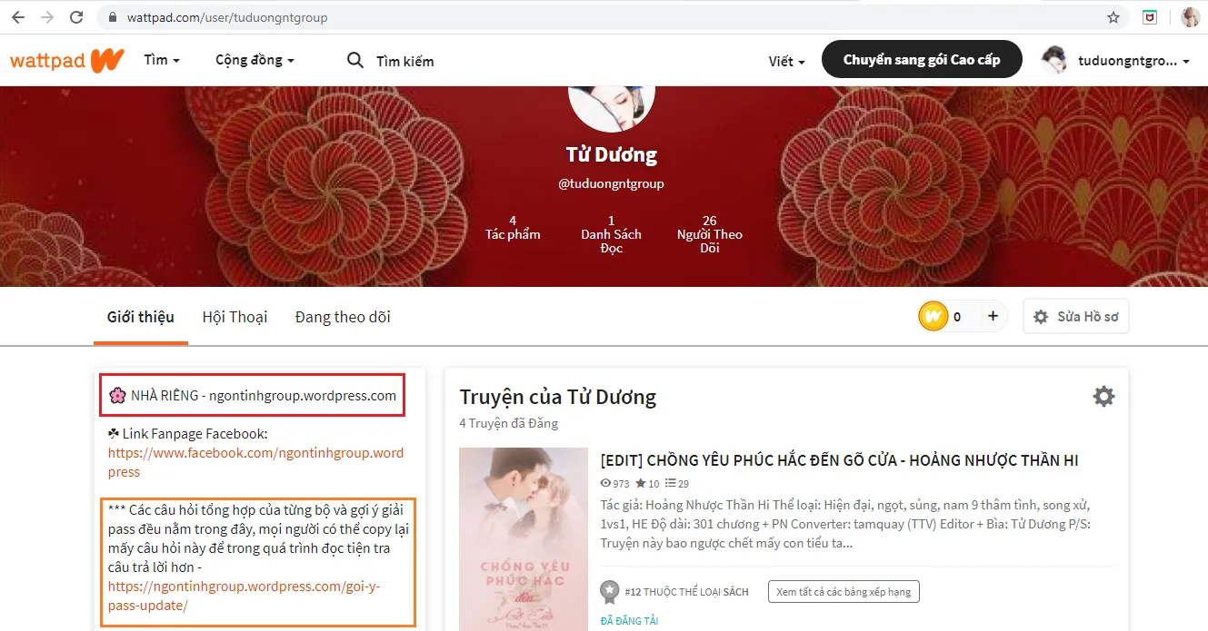Switch to the Hội Thoại tab
This screenshot has width=1208, height=631.
(x=235, y=317)
